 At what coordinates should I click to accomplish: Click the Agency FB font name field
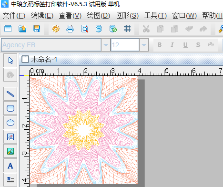pyautogui.click(x=51, y=45)
